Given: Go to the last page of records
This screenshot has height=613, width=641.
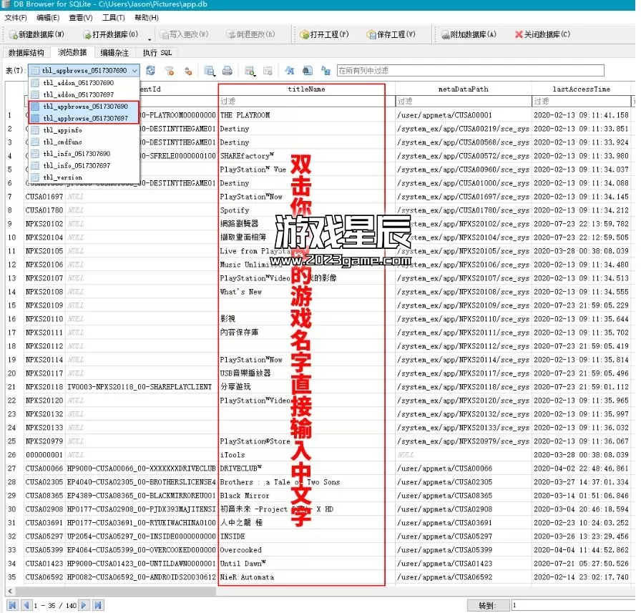Looking at the screenshot, I should [98, 605].
